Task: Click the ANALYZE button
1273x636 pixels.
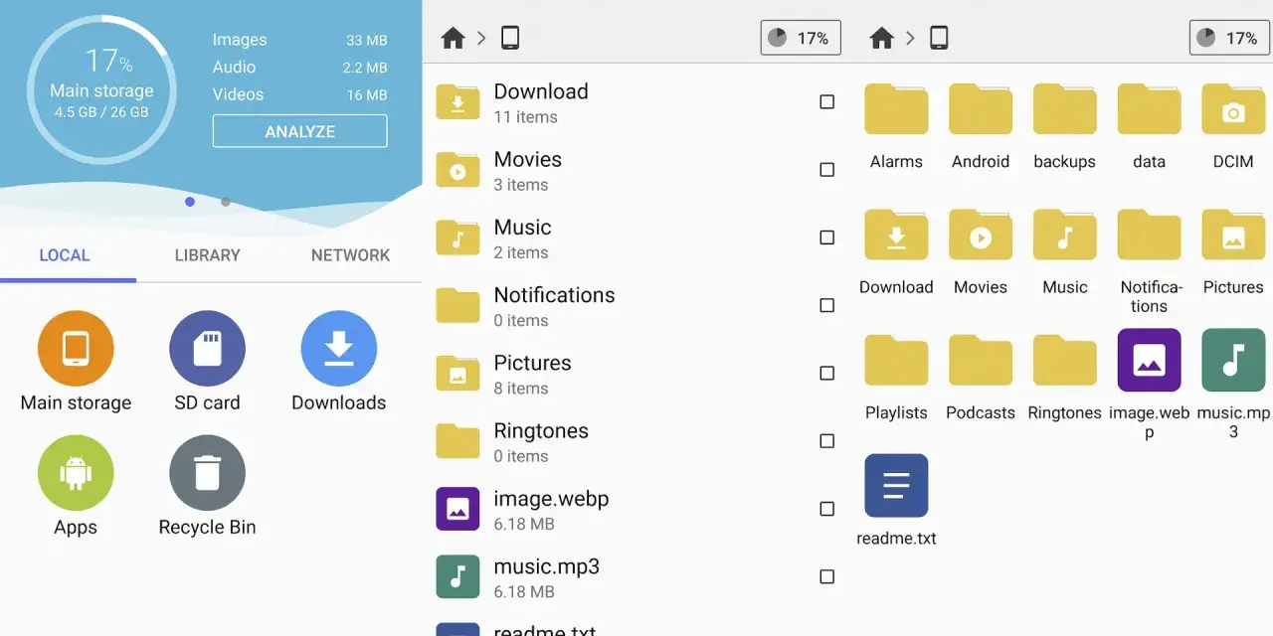Action: pyautogui.click(x=299, y=131)
